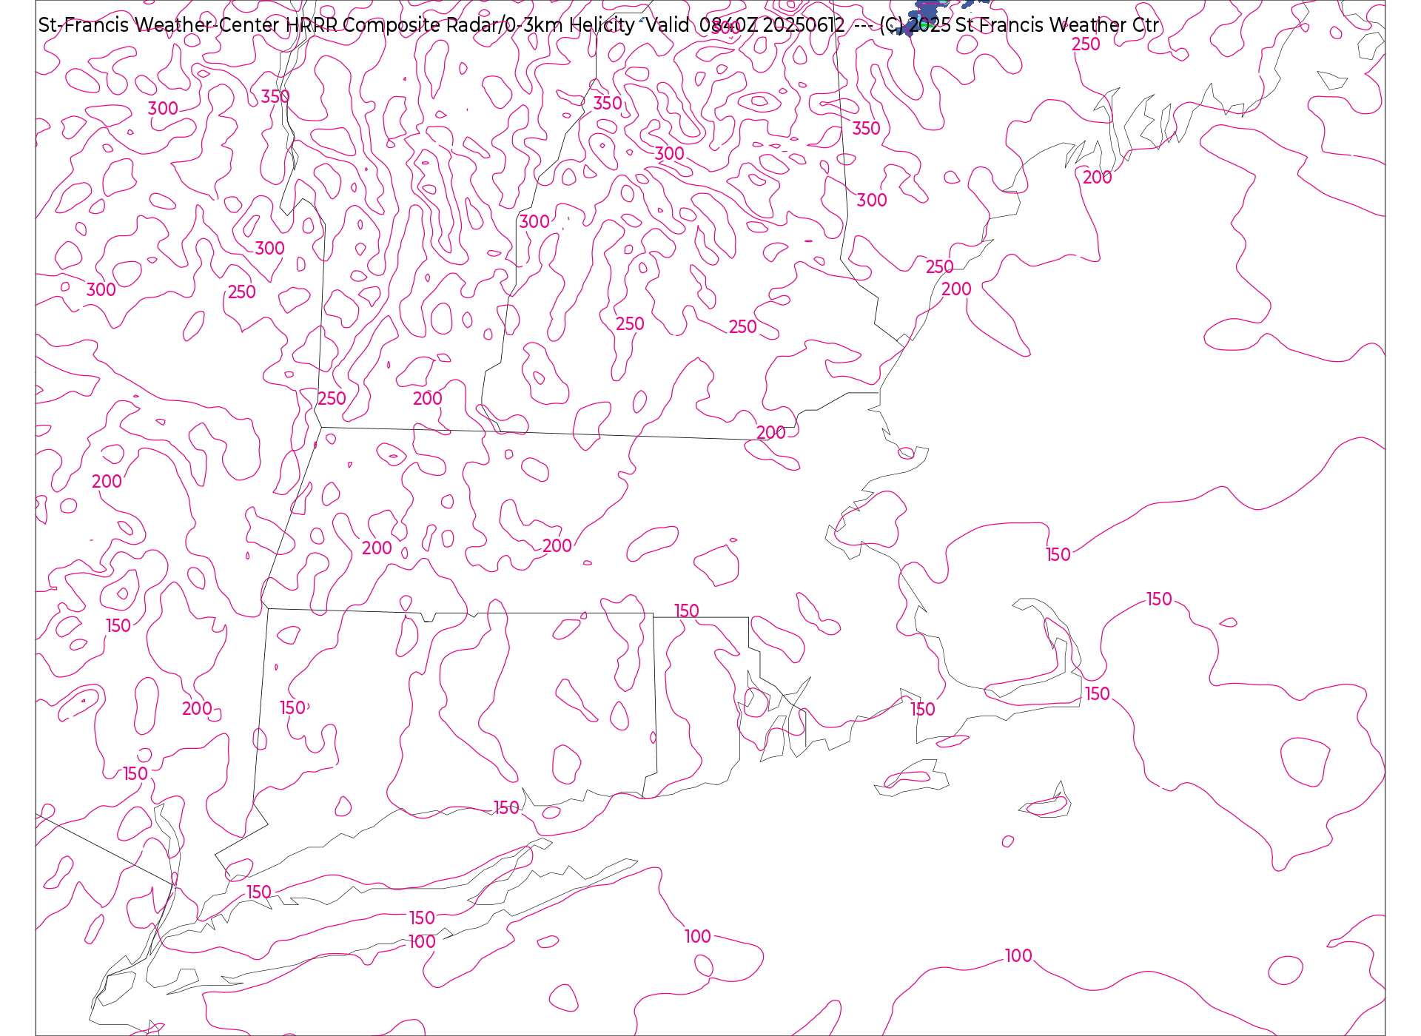Viewport: 1421px width, 1036px height.
Task: Click 'St-Francis Weather-Center' at start of title
Action: (x=158, y=25)
